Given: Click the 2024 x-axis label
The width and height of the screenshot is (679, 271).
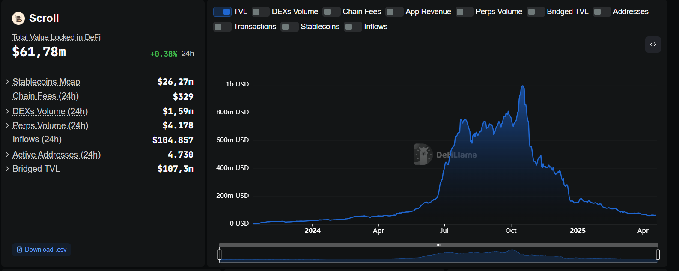Looking at the screenshot, I should (313, 230).
